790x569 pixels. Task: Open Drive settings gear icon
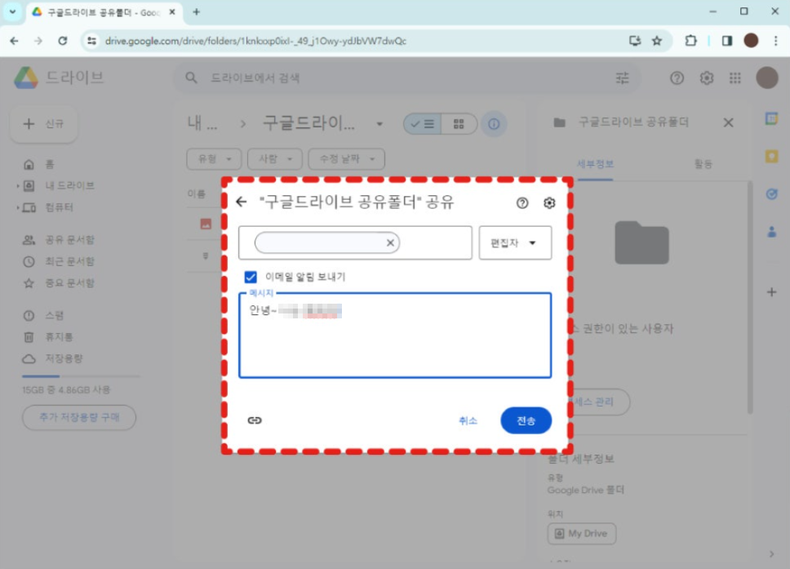(x=707, y=78)
